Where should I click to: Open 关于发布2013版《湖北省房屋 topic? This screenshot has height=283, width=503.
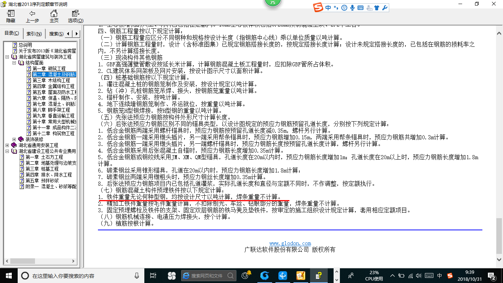(x=47, y=51)
